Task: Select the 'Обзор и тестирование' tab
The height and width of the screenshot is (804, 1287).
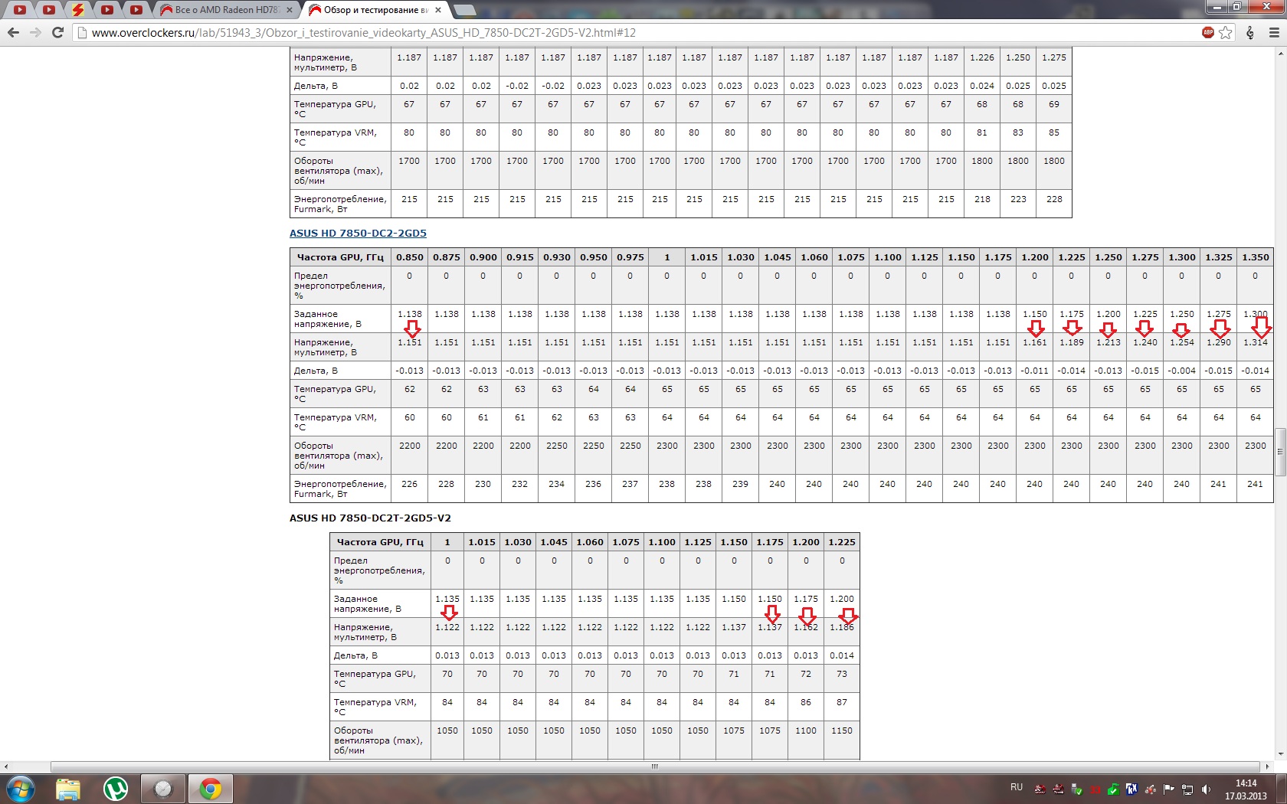Action: tap(375, 10)
